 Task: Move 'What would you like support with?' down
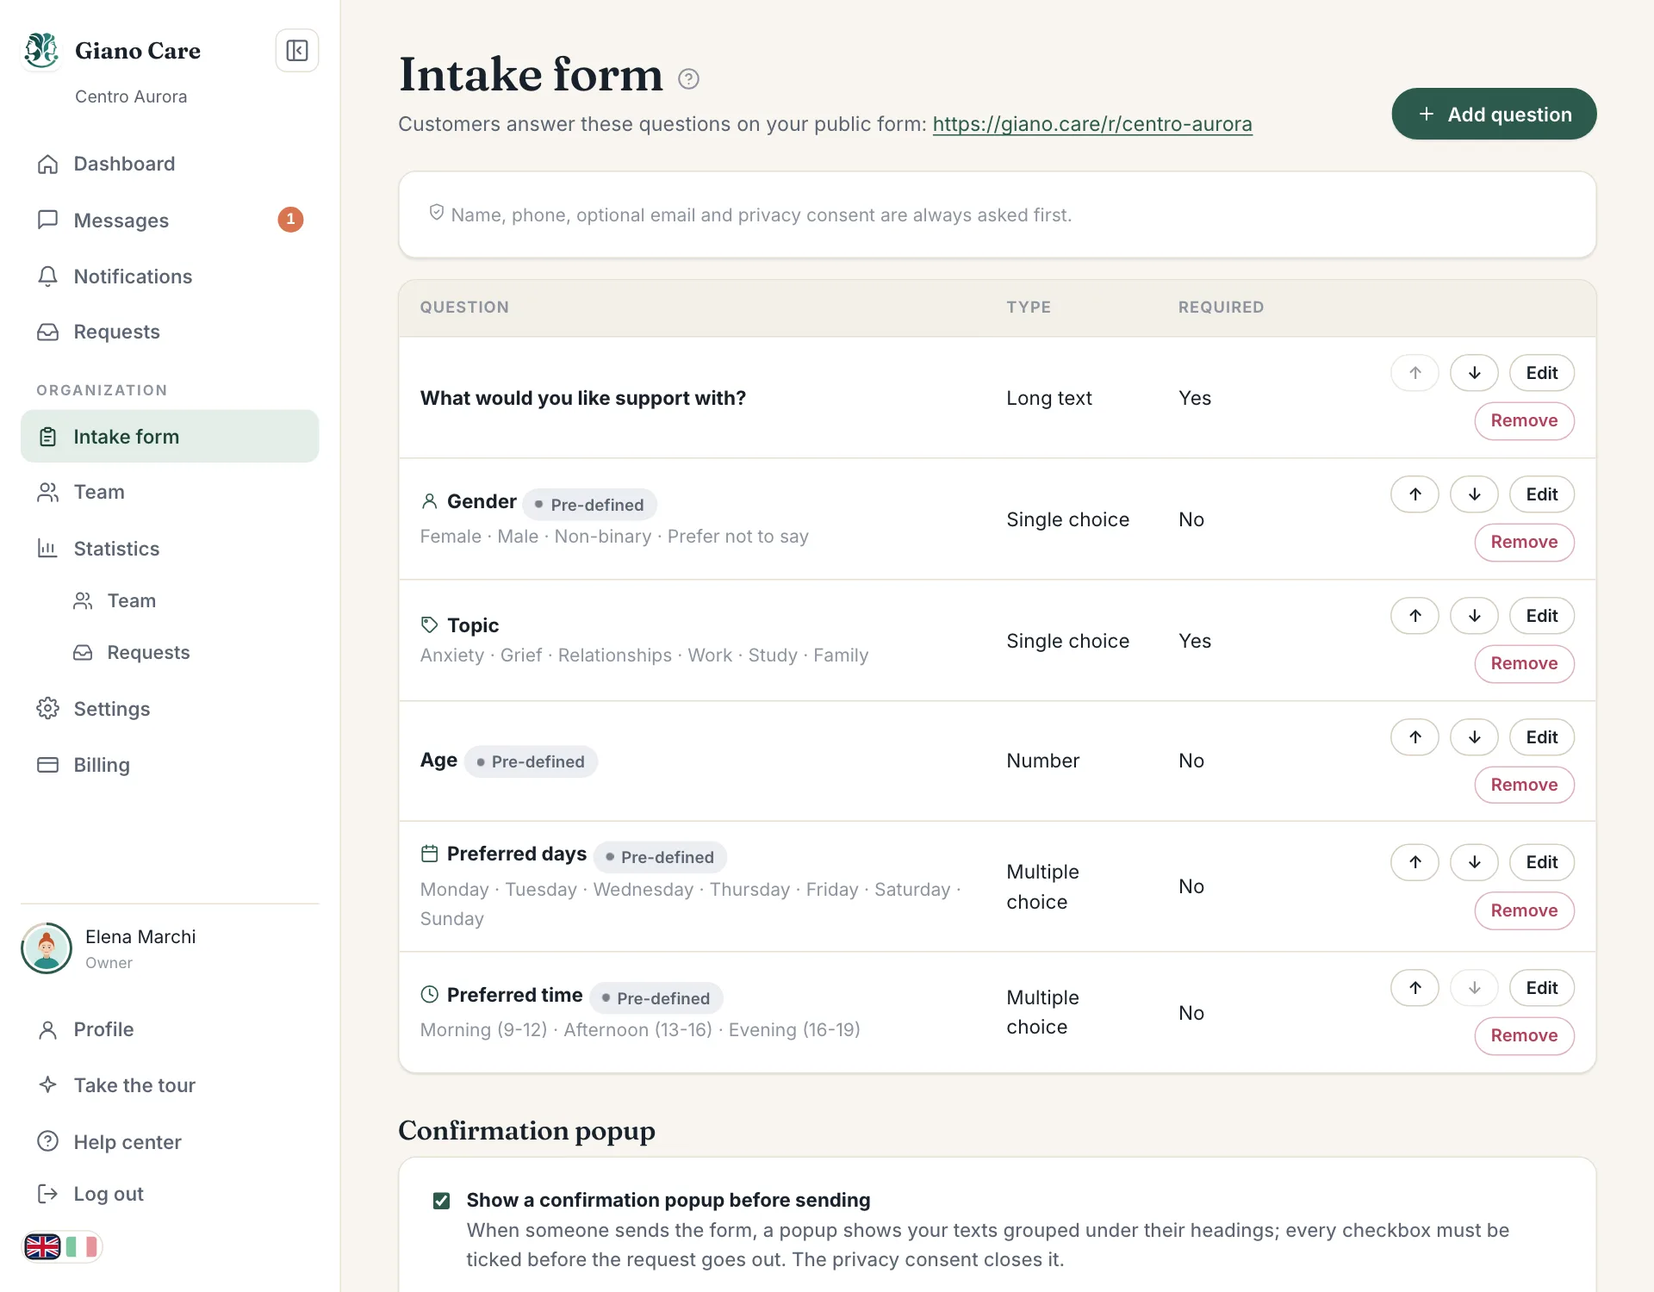[x=1474, y=373]
